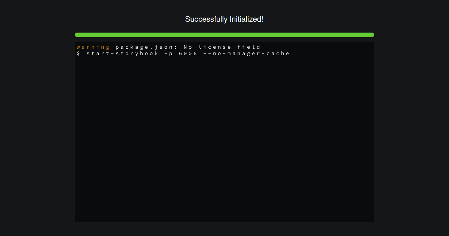
Task: Click the "$" prompt symbol
Action: pos(79,53)
